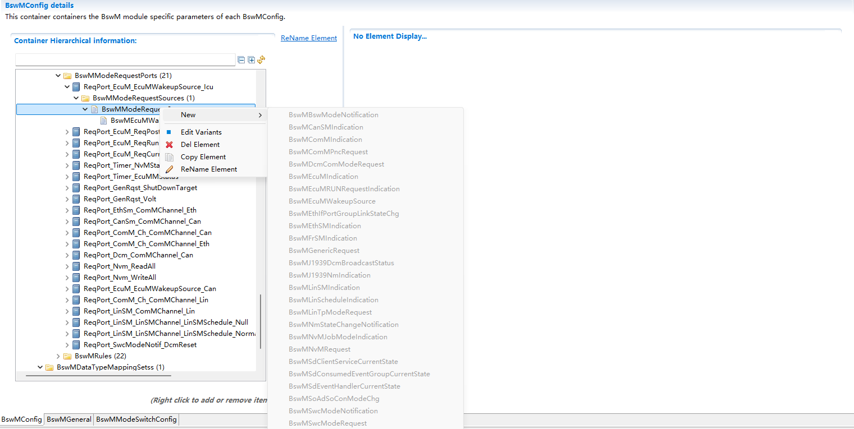The width and height of the screenshot is (854, 429).
Task: Collapse the BswMDataTypeMappingSetss folder
Action: tap(39, 367)
